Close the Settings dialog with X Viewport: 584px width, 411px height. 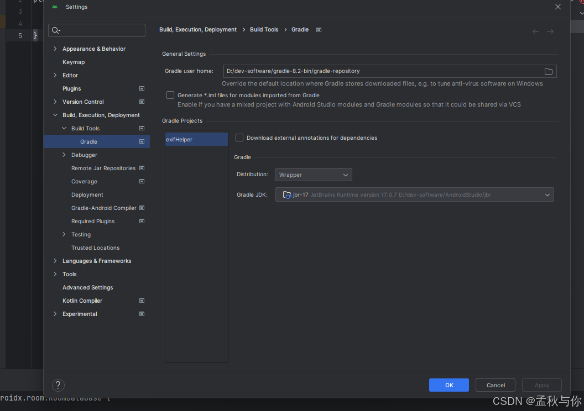coord(557,7)
